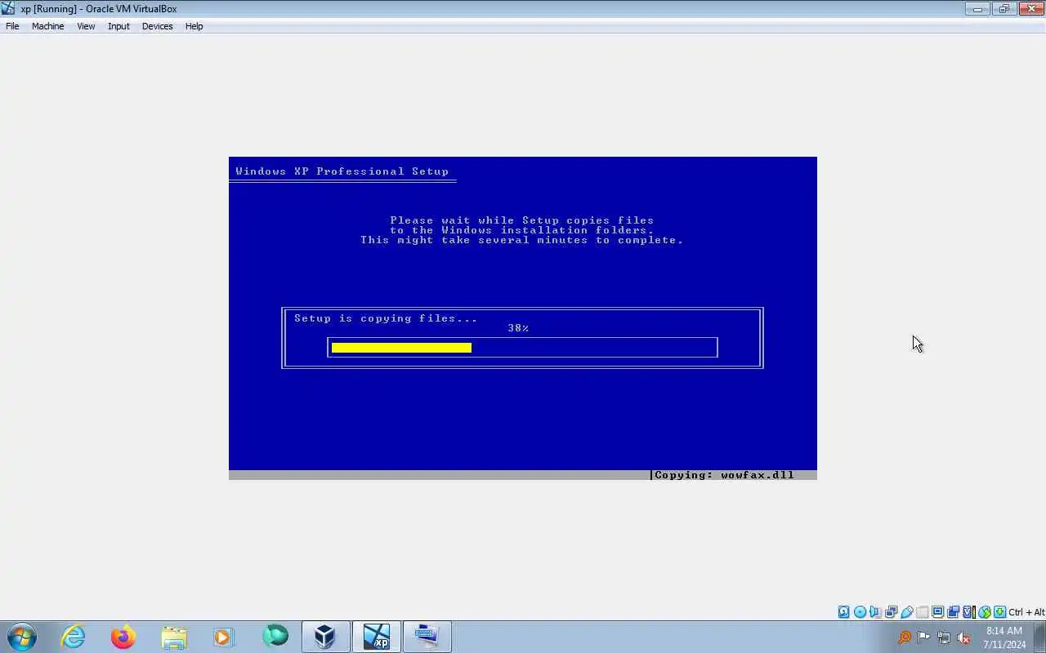Image resolution: width=1046 pixels, height=653 pixels.
Task: Click the green round taskbar app icon
Action: [275, 637]
